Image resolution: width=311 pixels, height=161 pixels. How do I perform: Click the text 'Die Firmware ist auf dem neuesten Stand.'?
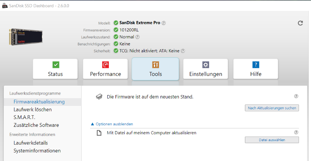click(x=150, y=97)
